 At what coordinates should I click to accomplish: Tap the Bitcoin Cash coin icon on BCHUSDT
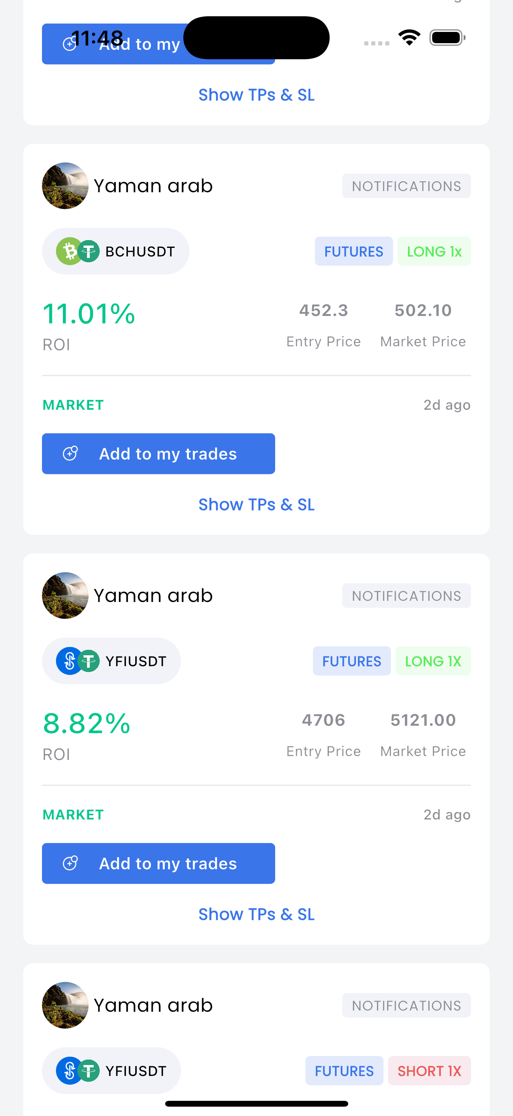click(x=68, y=251)
